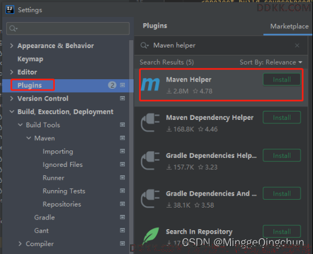
Task: Click the 2.8M downloads count
Action: click(177, 91)
